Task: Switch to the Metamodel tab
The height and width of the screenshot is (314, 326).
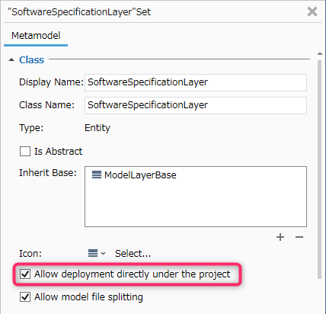Action: (36, 36)
